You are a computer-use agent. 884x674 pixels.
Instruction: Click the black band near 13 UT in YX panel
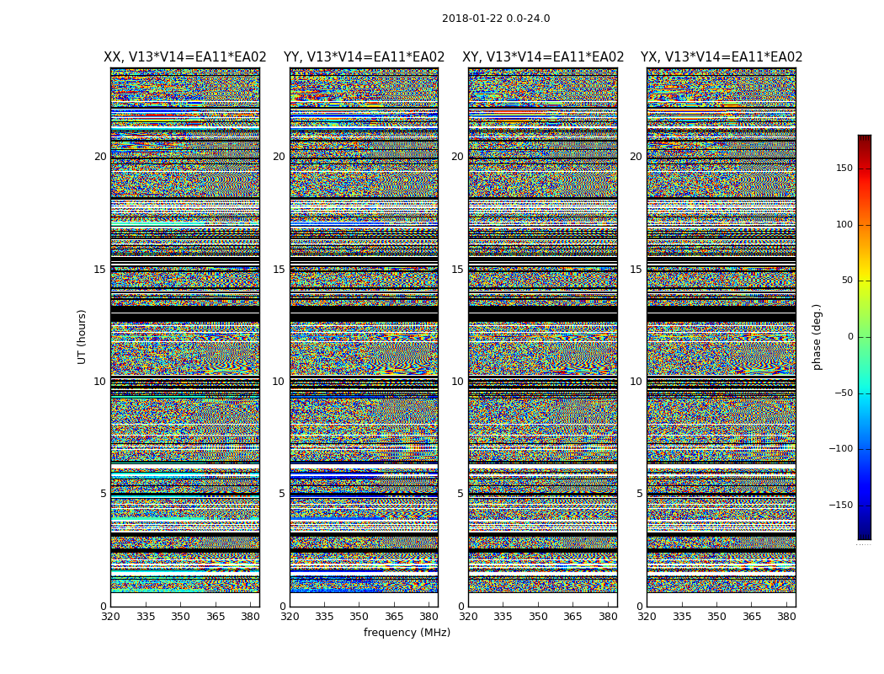[x=721, y=313]
